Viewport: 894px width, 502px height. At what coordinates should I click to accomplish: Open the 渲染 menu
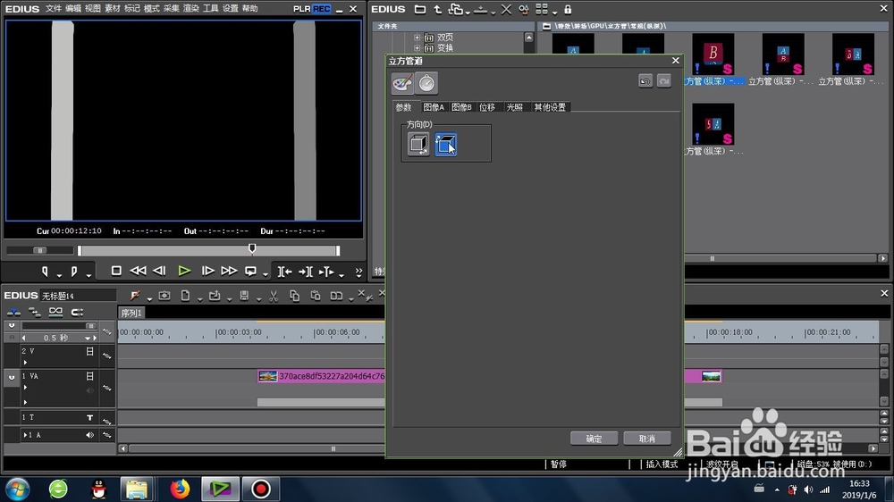[x=190, y=9]
